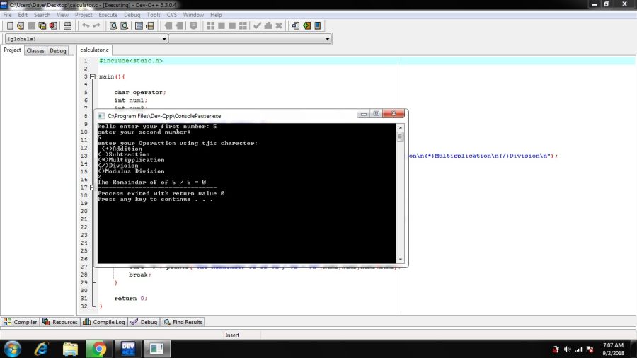637x358 pixels.
Task: Click the Compile four-squares icon
Action: tap(210, 25)
